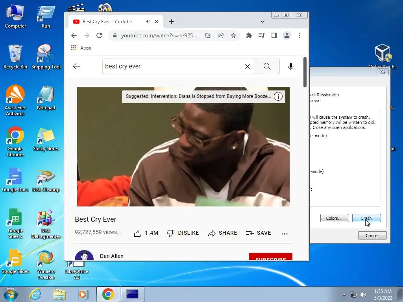Open the volume speaker tray icon

[x=363, y=295]
